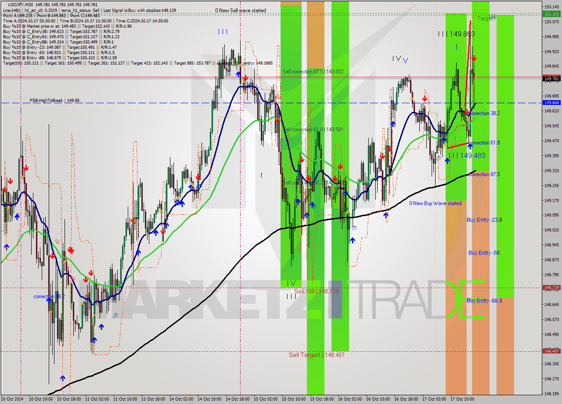Click the green 150.103 price tag on the axis
The image size is (562, 404).
552,14
